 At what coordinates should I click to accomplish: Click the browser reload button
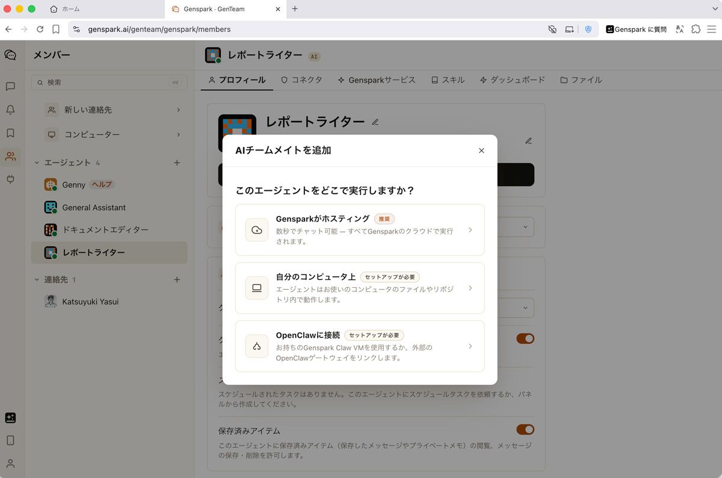[x=40, y=29]
